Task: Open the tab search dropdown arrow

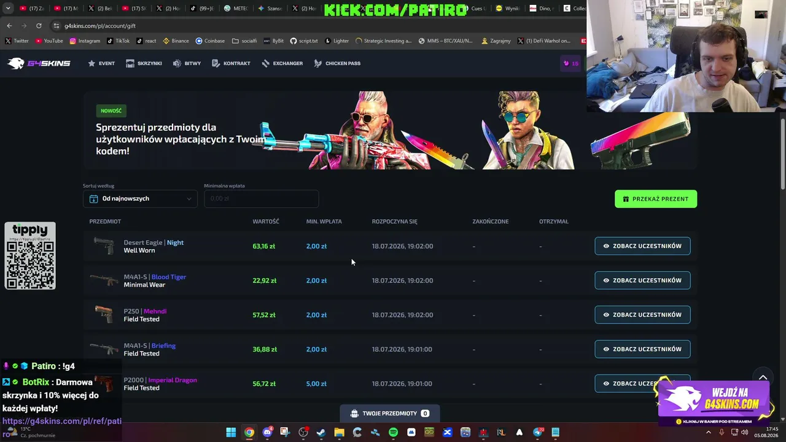Action: (7, 9)
